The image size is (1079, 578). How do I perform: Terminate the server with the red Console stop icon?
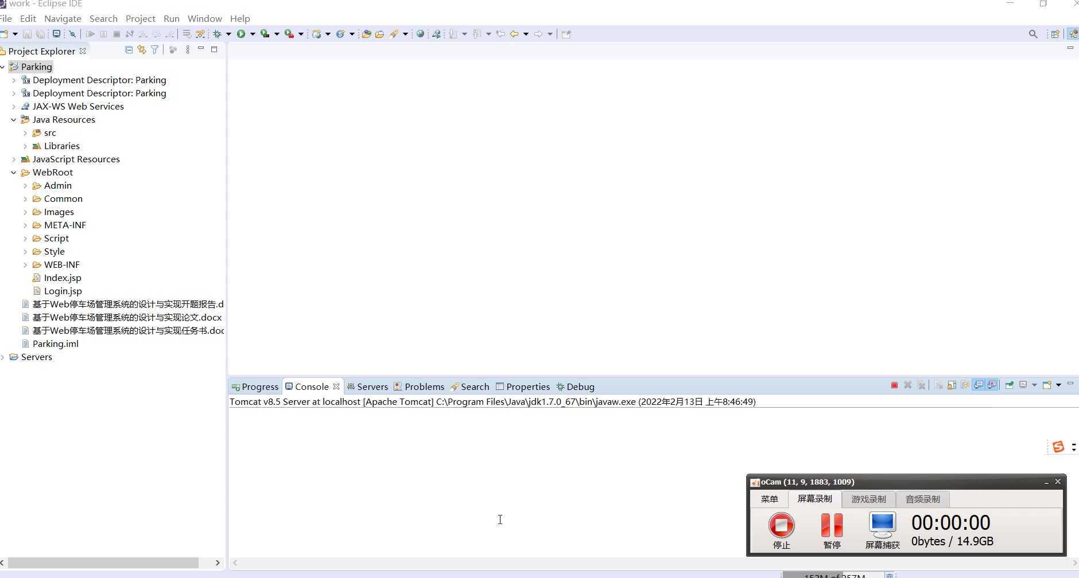click(894, 385)
